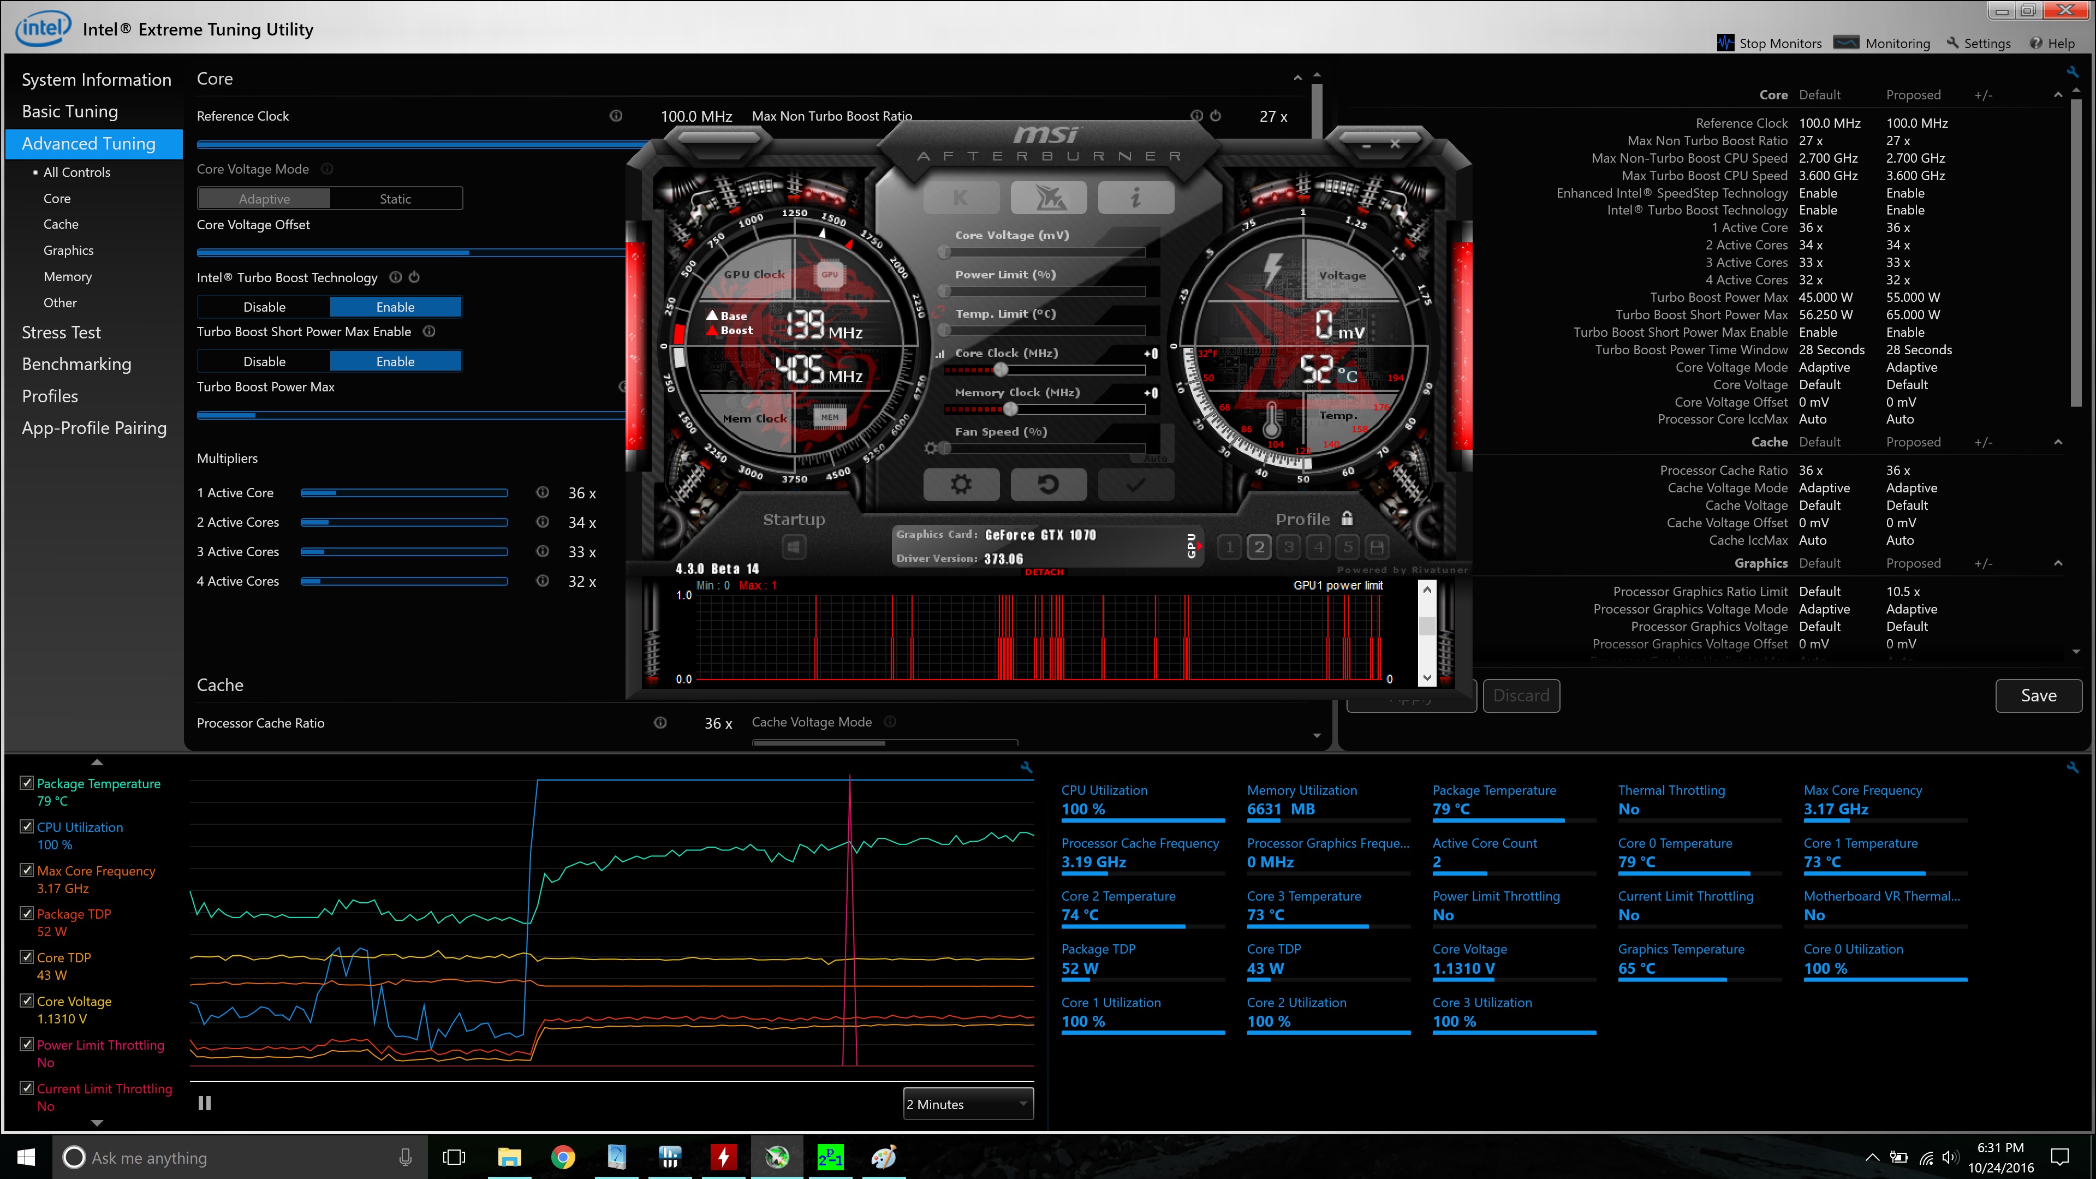Click info icon for 4 Active Cores multiplier
The width and height of the screenshot is (2096, 1179).
click(543, 581)
